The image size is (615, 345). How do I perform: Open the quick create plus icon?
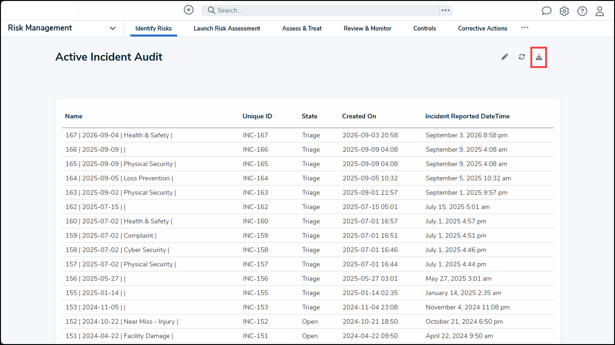[x=189, y=10]
